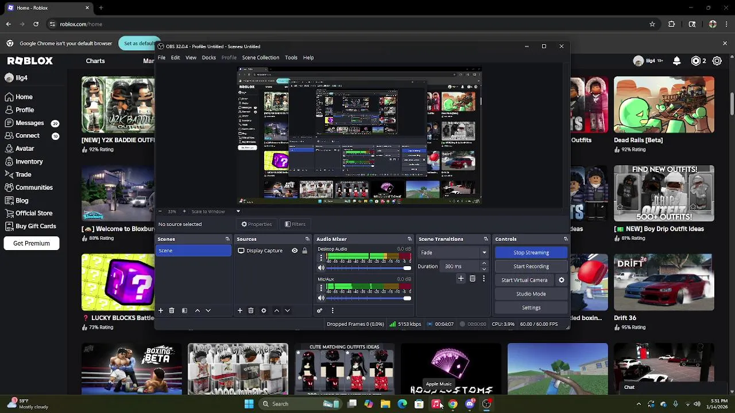Open OBS Scene Collection menu
Image resolution: width=735 pixels, height=413 pixels.
(x=261, y=57)
